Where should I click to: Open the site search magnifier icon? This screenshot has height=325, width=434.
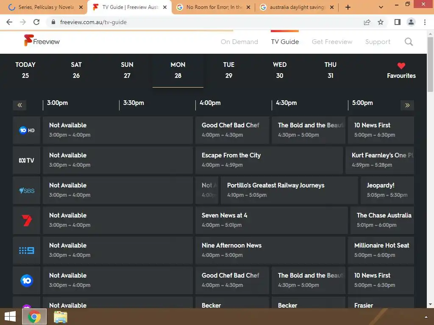pos(409,42)
